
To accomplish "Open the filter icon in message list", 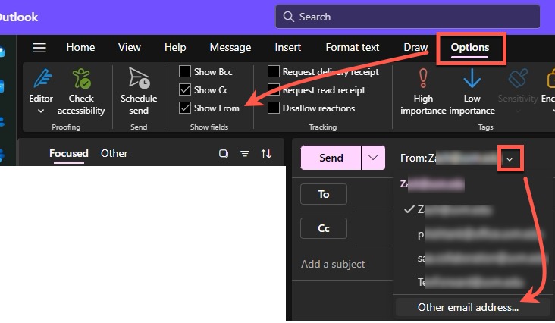I will pyautogui.click(x=245, y=154).
